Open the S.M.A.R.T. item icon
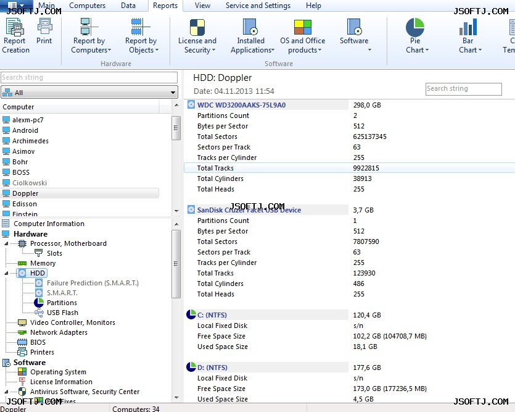The width and height of the screenshot is (515, 412). (x=39, y=293)
